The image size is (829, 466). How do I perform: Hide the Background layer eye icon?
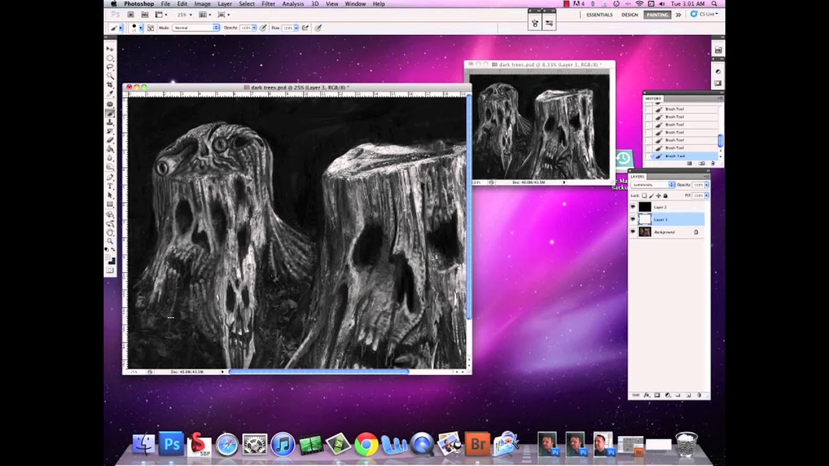click(x=633, y=232)
